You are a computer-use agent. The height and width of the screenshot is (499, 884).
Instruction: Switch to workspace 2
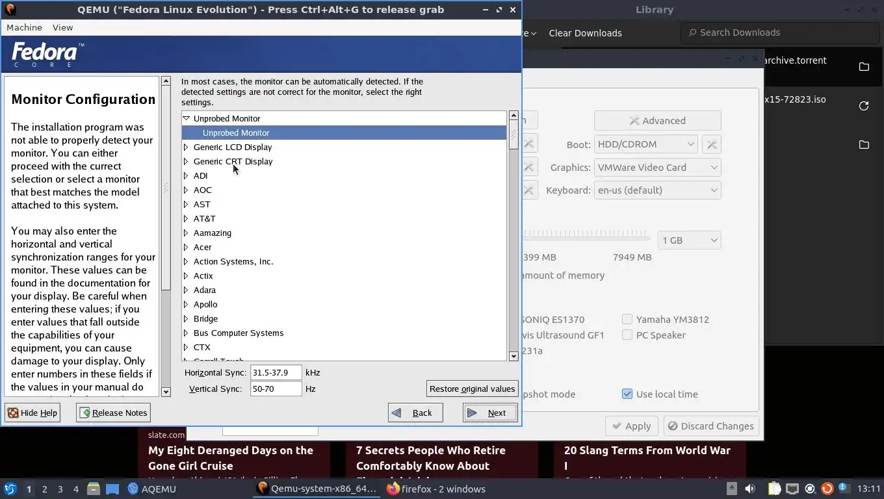[44, 489]
